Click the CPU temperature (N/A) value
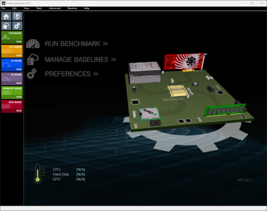 point(81,169)
